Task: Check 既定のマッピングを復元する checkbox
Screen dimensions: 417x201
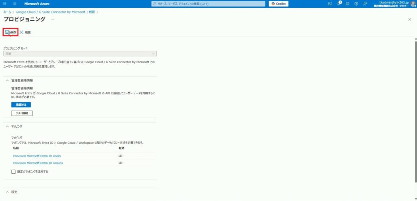Action: coord(13,172)
